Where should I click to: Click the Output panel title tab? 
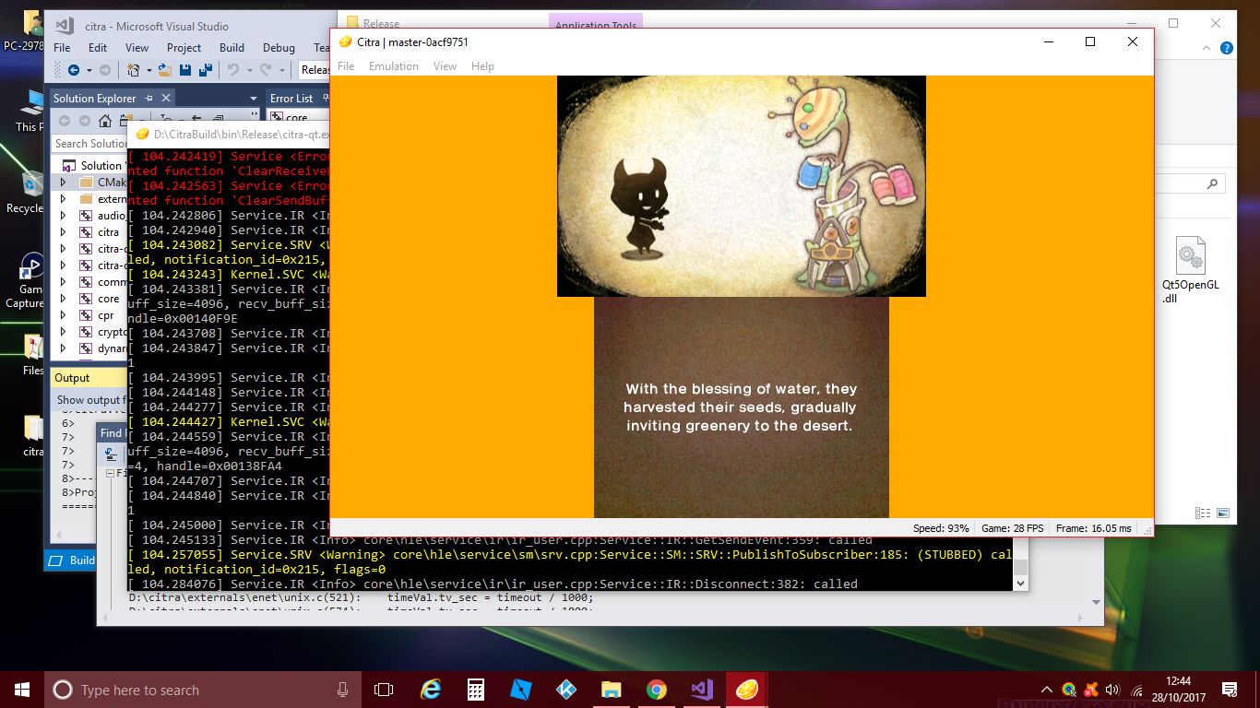(72, 378)
